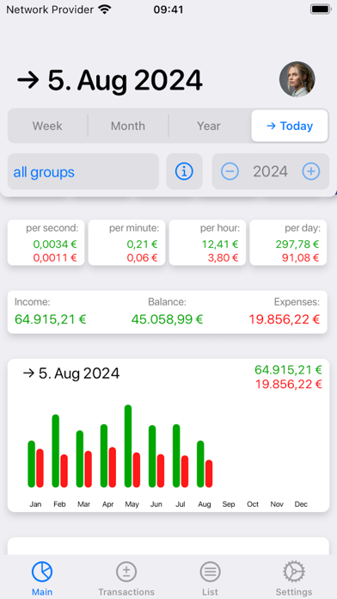Select the Week segment
The image size is (337, 599).
coord(47,126)
